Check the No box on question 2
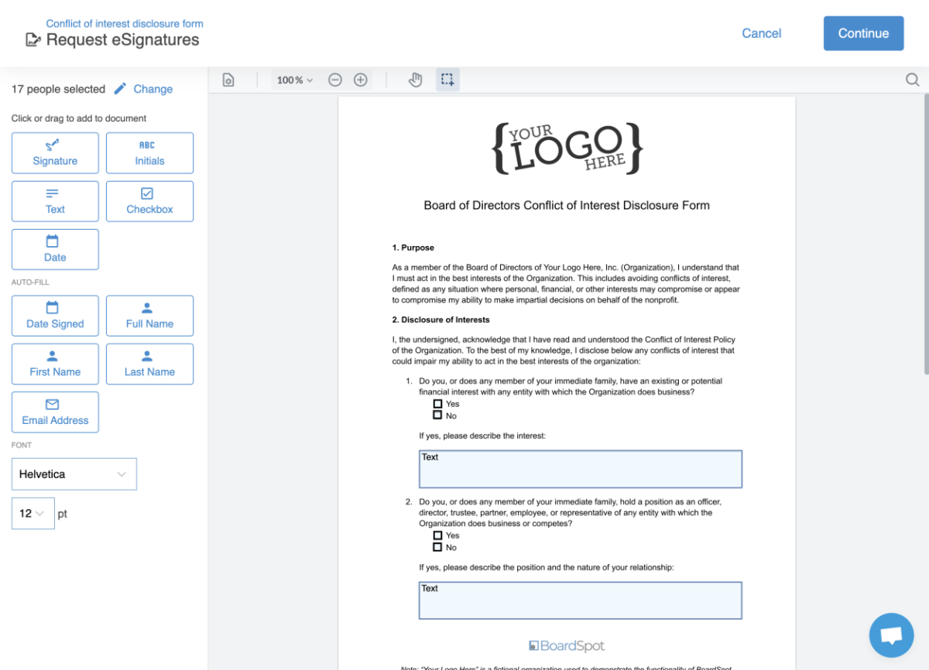Viewport: 929px width, 670px height. click(x=437, y=546)
